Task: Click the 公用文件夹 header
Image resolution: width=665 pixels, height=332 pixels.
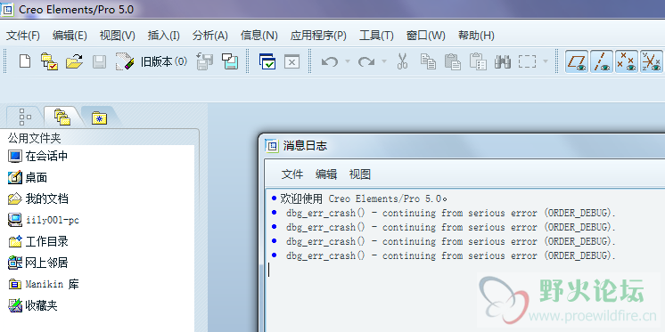Action: pyautogui.click(x=34, y=138)
